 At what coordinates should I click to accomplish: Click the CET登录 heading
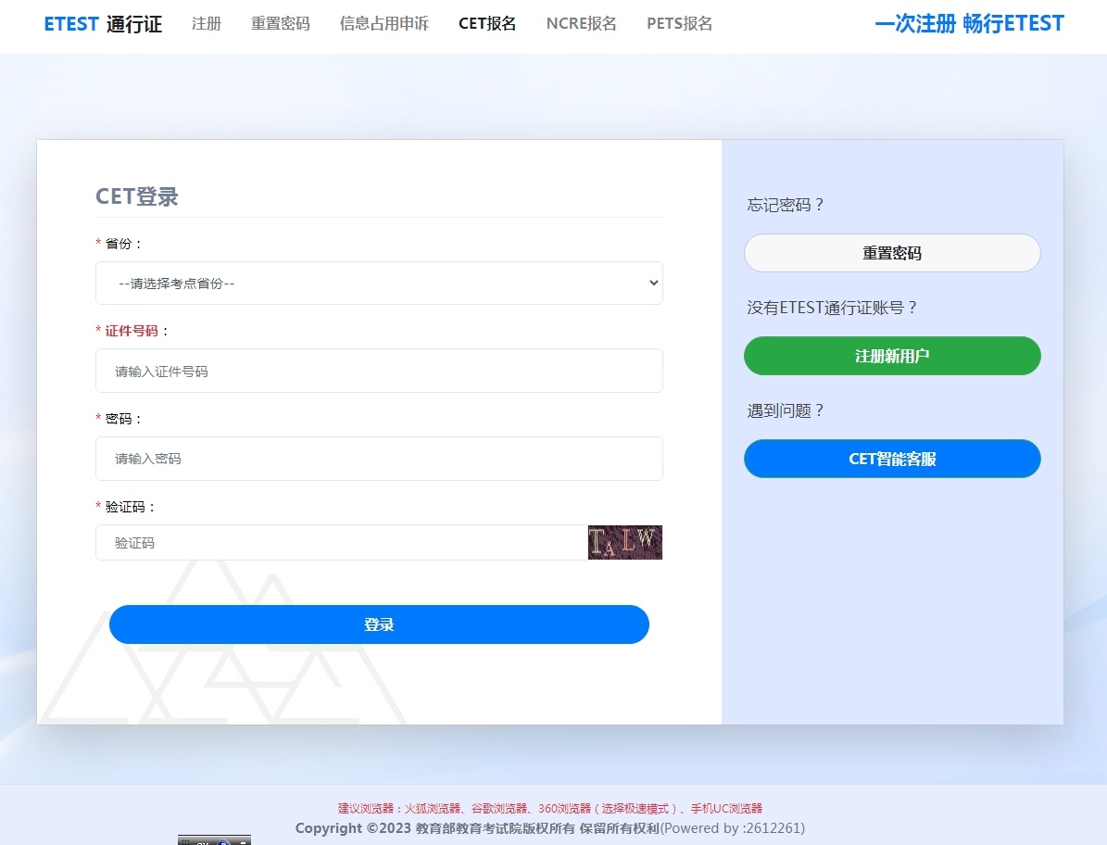coord(137,196)
